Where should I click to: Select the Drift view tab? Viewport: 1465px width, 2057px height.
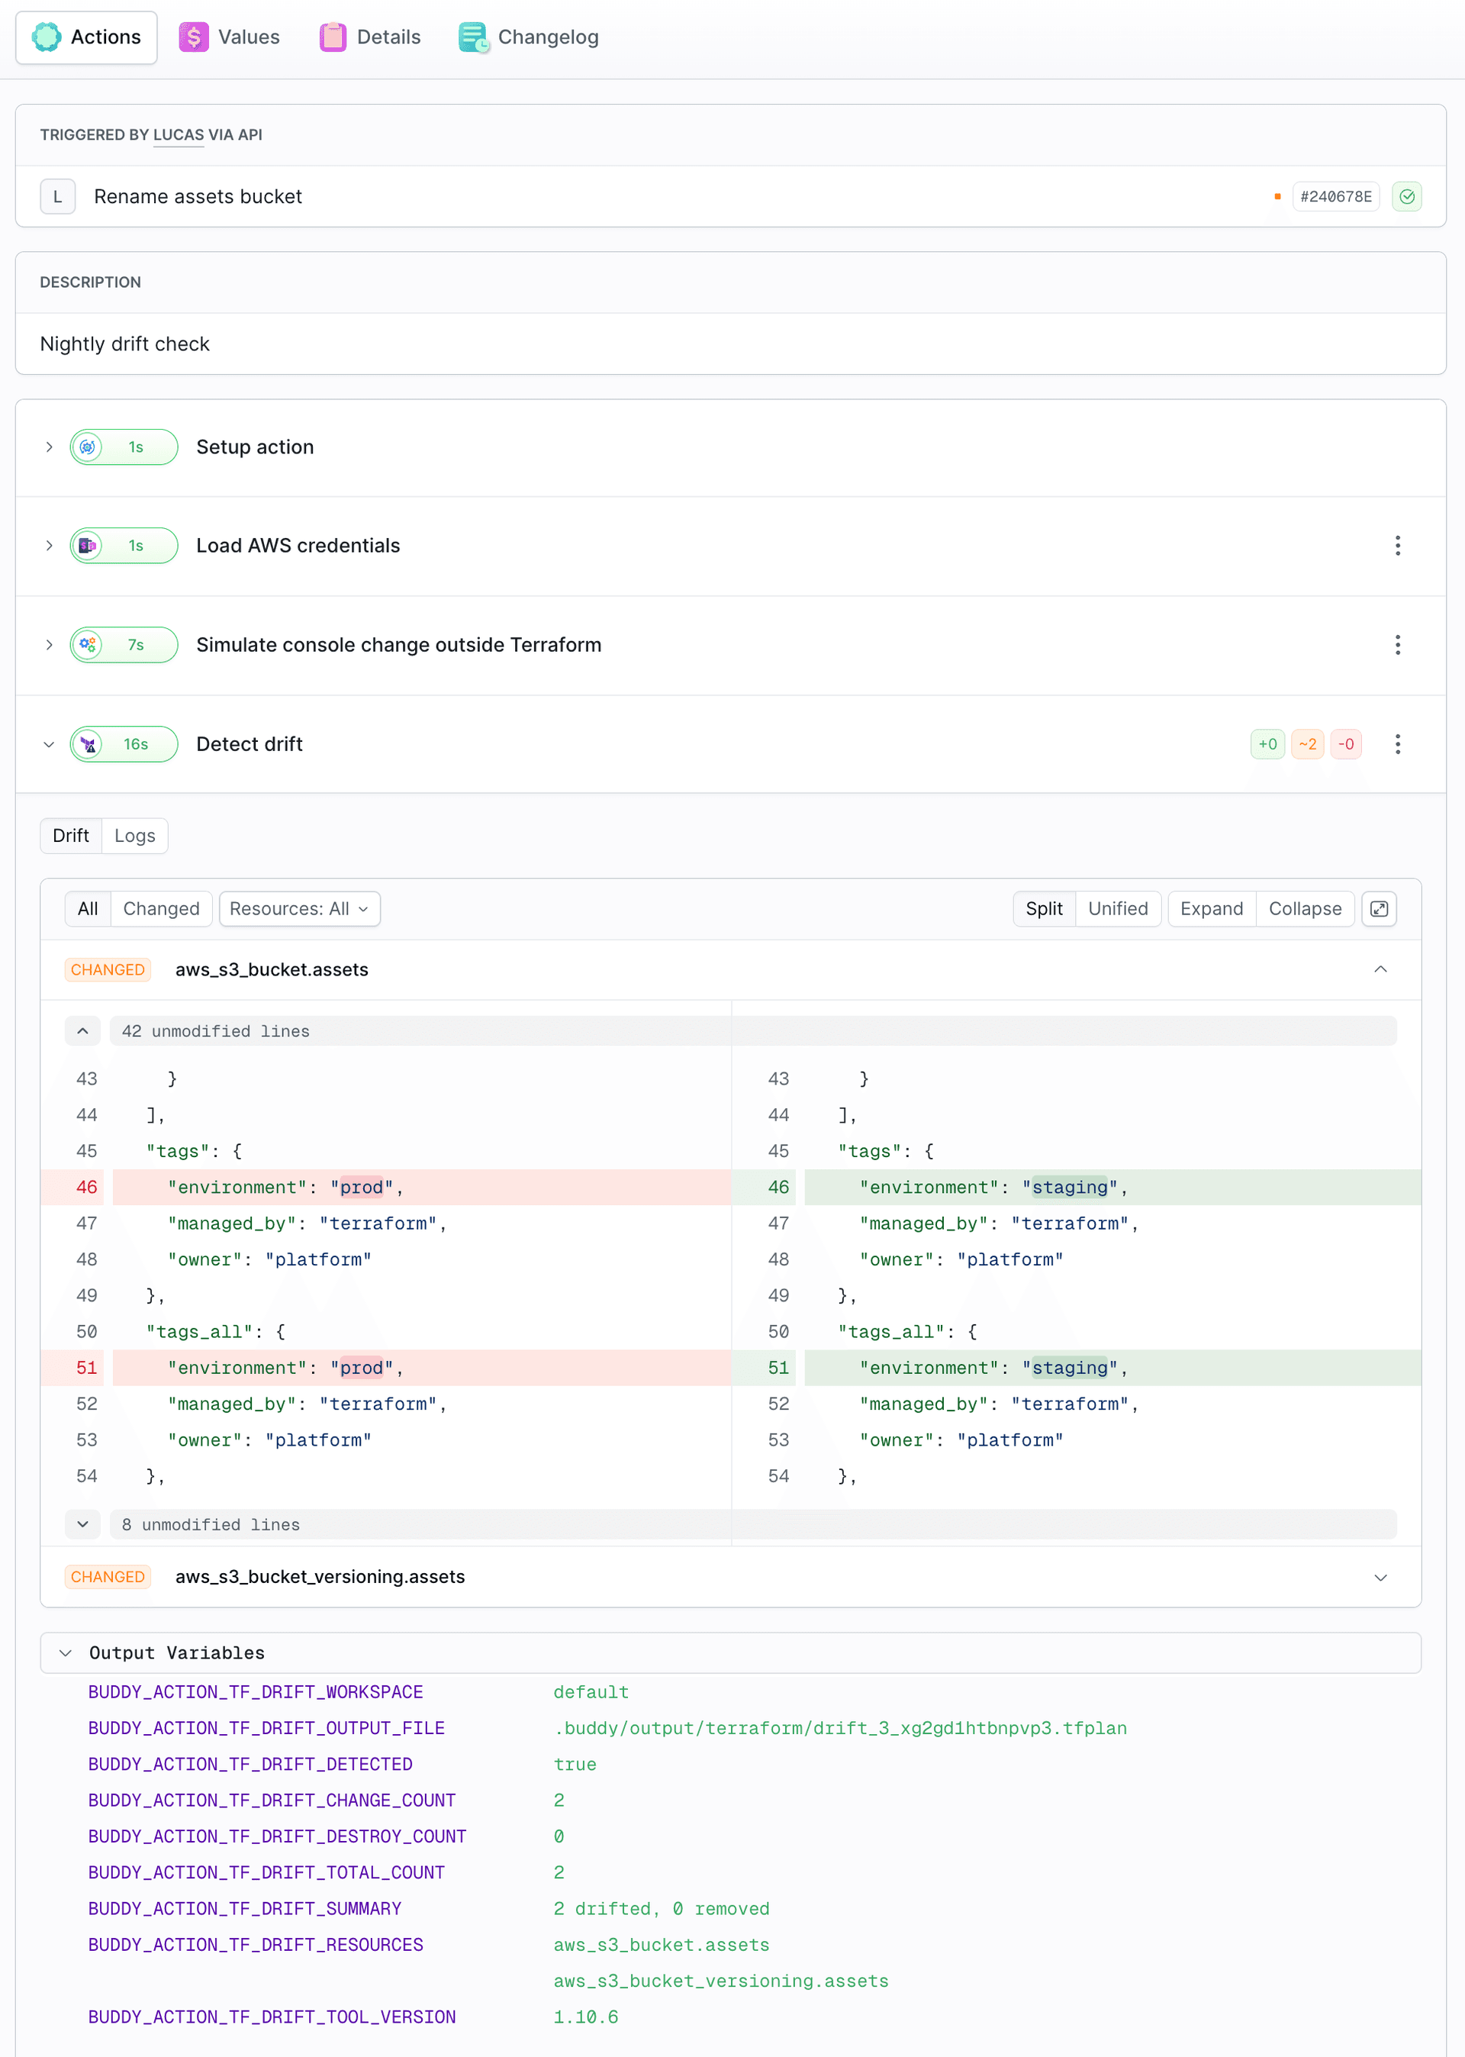71,836
